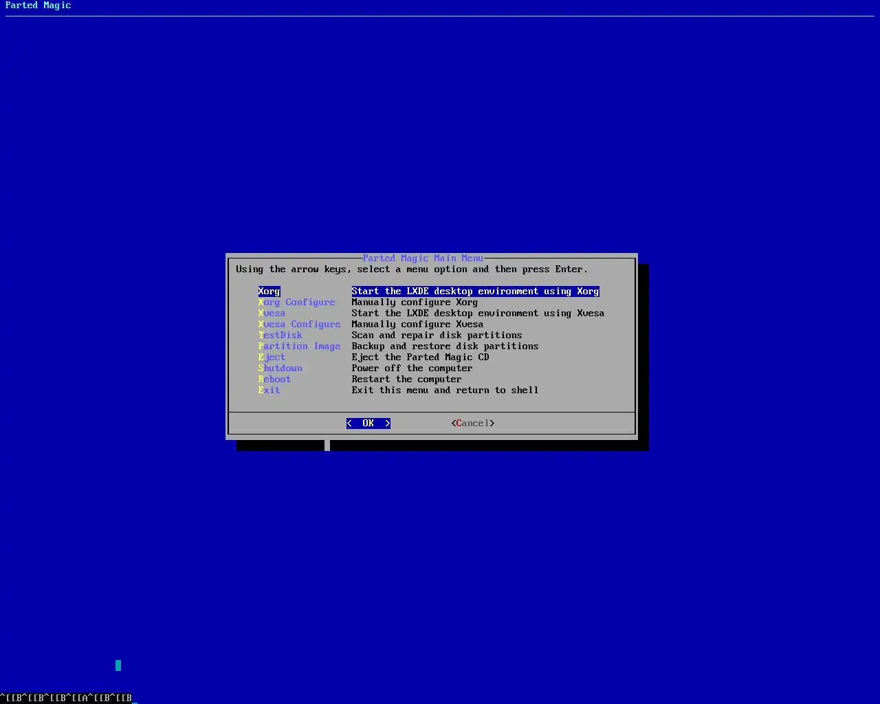Select the Shutdown menu entry
Screen dimensions: 880x704
(280, 368)
